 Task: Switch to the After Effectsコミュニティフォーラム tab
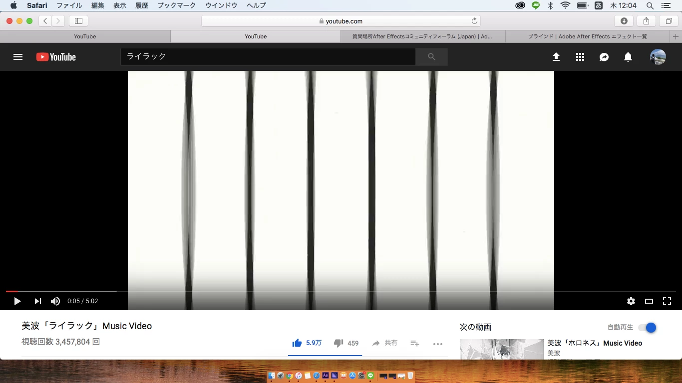pos(423,36)
